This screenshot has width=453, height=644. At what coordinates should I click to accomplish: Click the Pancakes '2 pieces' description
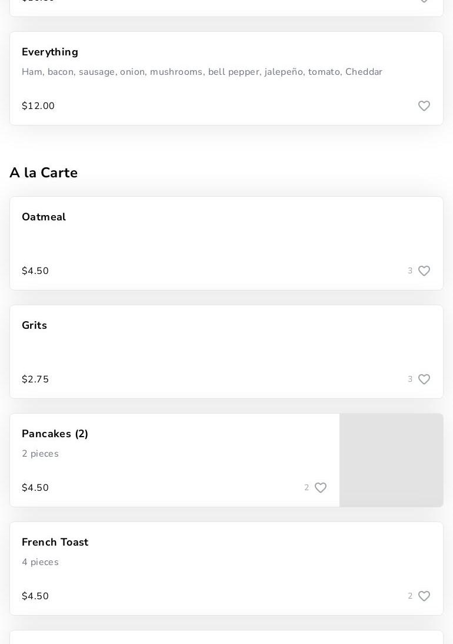pos(40,454)
